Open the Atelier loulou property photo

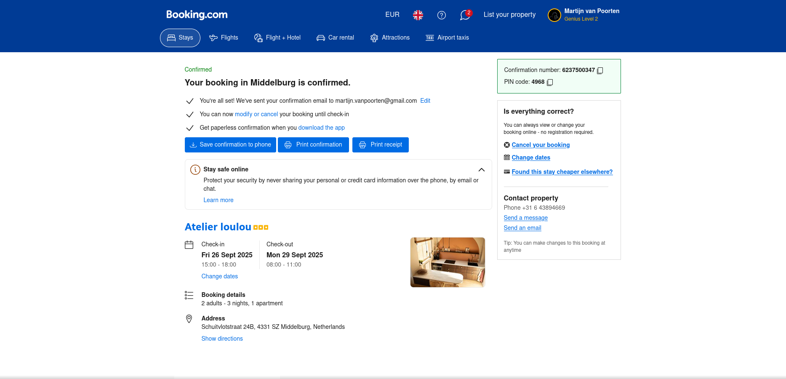point(448,262)
